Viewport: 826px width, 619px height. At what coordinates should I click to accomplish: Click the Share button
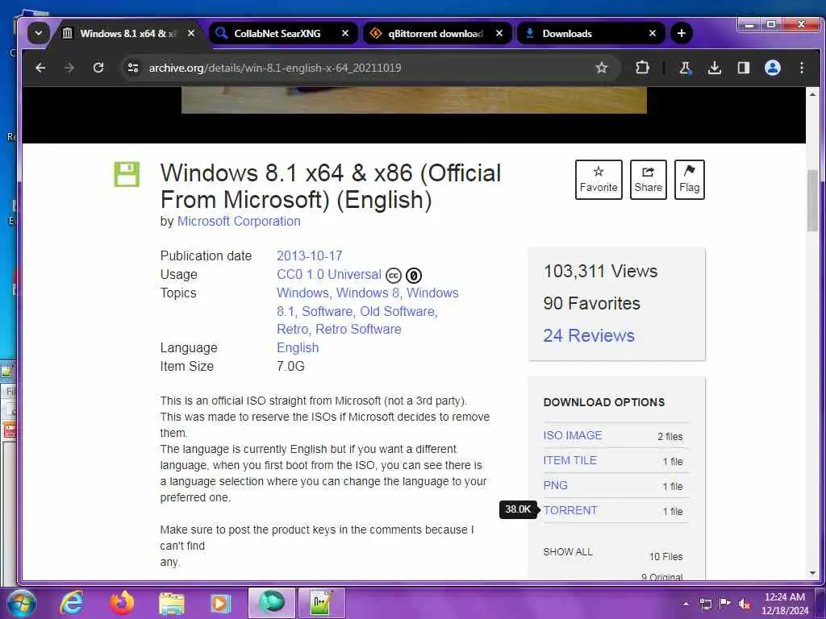(648, 180)
